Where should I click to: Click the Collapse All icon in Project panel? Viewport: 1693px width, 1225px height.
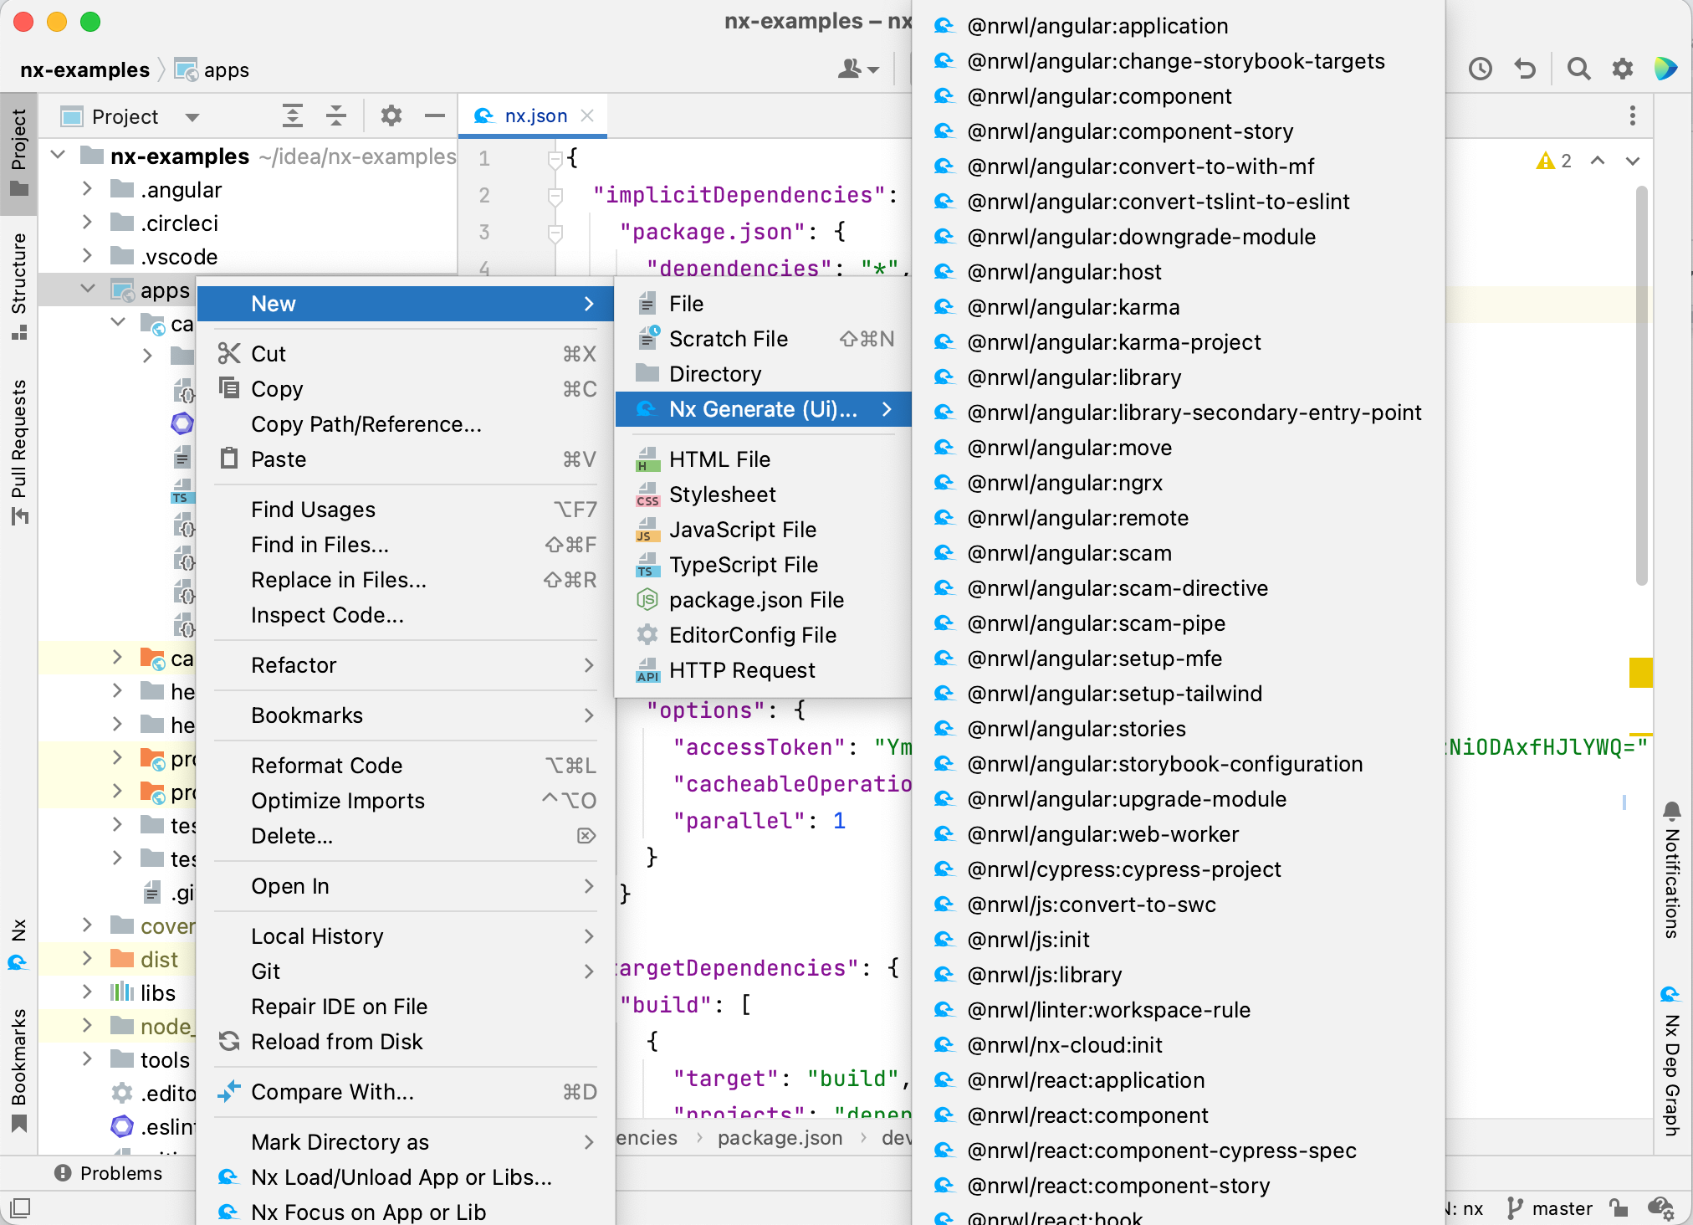click(x=336, y=115)
